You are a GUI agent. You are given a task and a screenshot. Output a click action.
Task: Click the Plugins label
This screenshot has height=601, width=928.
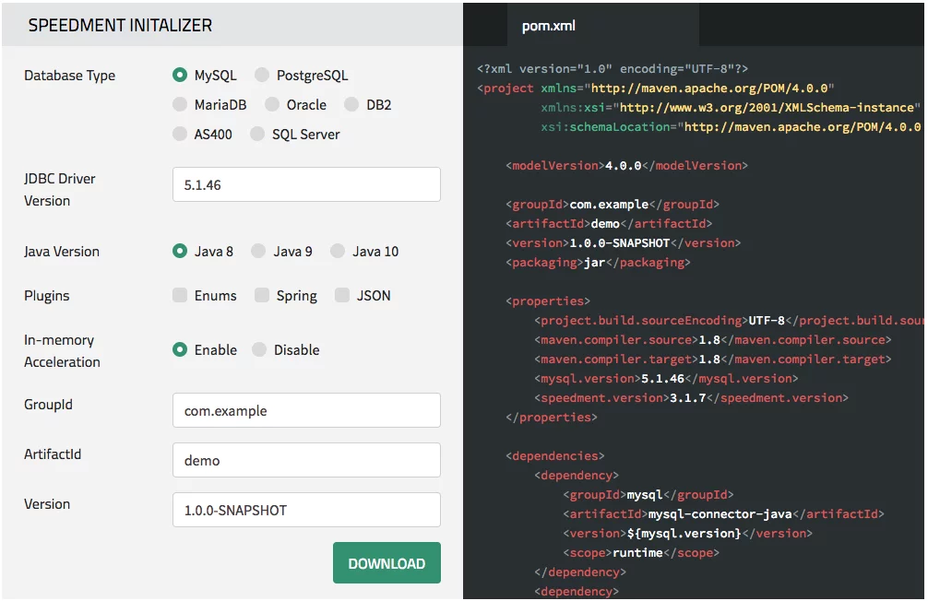pyautogui.click(x=47, y=296)
